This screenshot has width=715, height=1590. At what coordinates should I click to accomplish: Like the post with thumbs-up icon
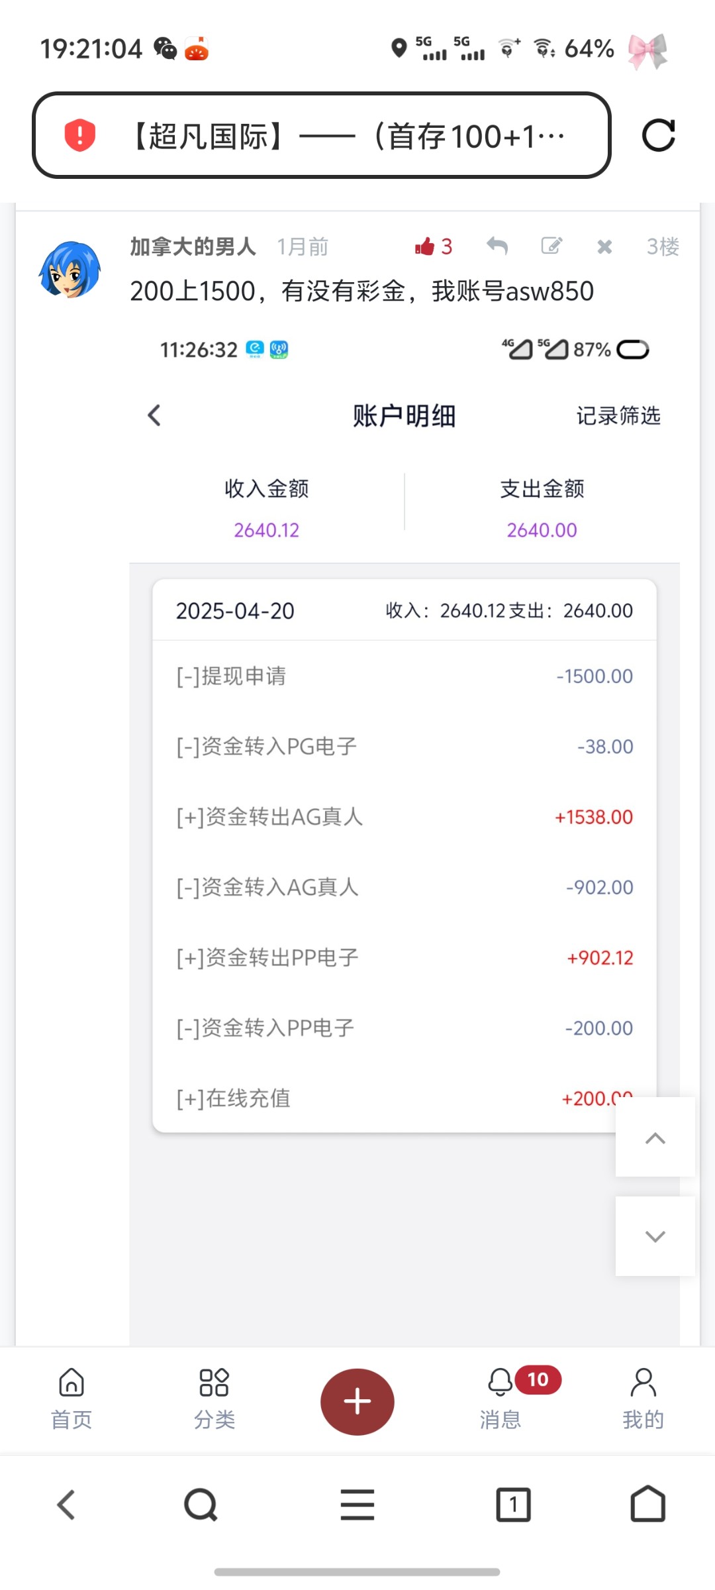[425, 246]
